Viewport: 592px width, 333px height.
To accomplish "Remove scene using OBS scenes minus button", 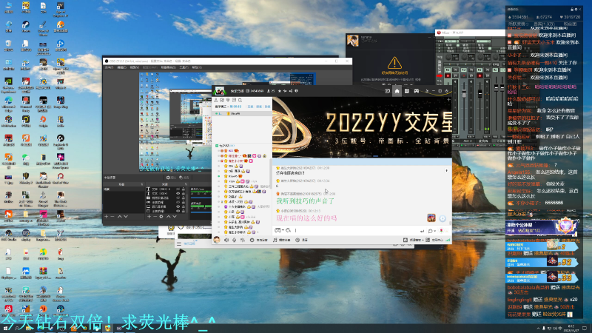I will point(112,217).
